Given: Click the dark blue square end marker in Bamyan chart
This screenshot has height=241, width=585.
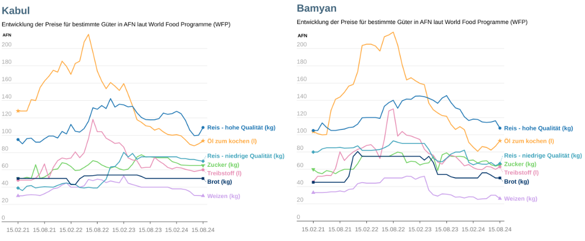Looking at the screenshot, I should click(500, 178).
